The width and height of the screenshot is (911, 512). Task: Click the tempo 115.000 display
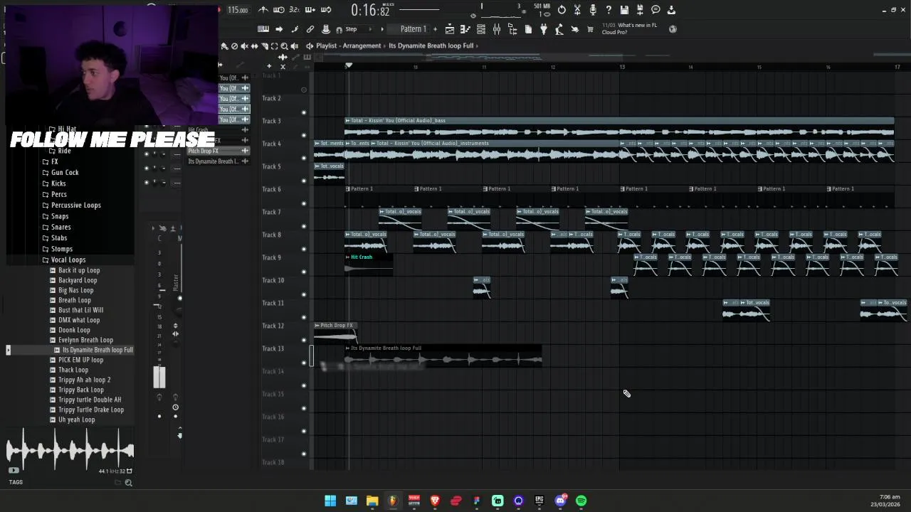pyautogui.click(x=238, y=10)
